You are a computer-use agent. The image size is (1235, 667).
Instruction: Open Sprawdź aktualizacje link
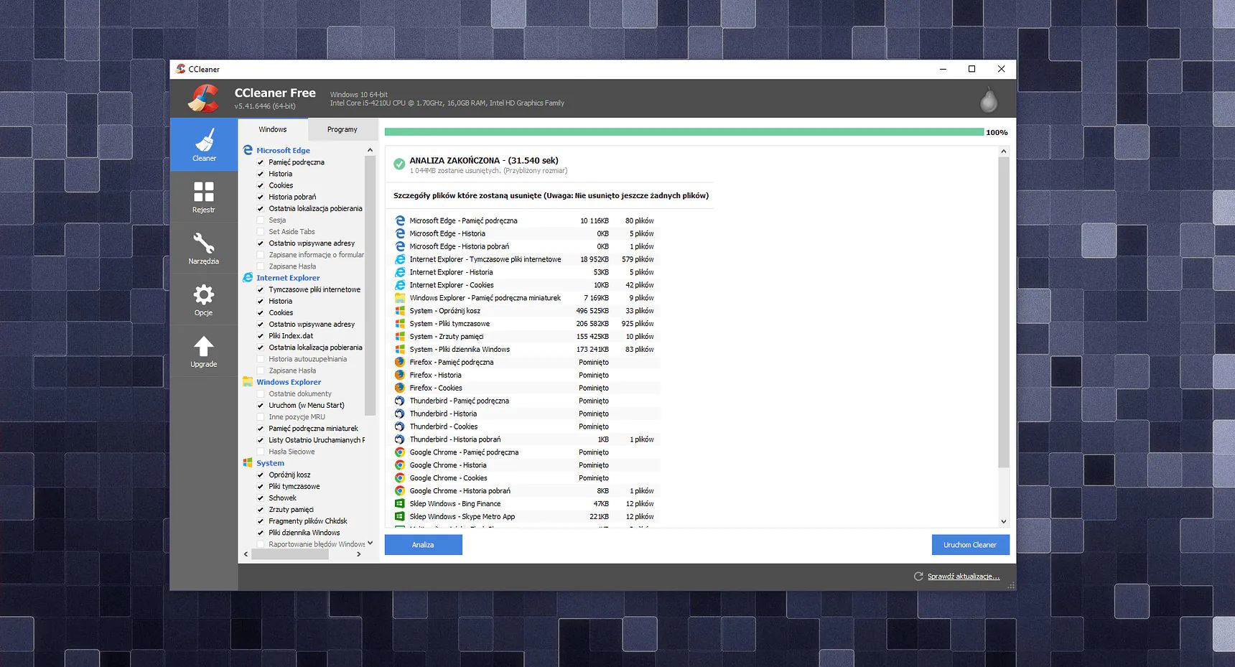(963, 576)
